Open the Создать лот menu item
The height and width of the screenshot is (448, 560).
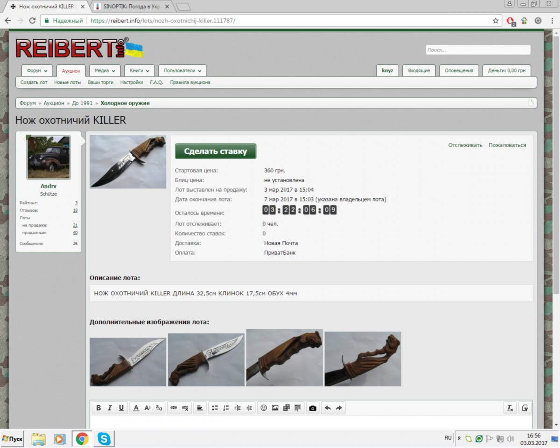pyautogui.click(x=34, y=83)
